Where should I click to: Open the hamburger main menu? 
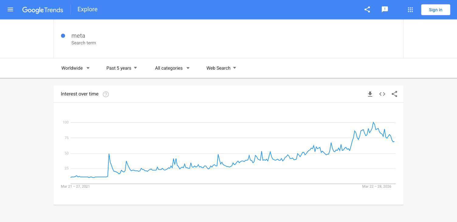point(10,9)
